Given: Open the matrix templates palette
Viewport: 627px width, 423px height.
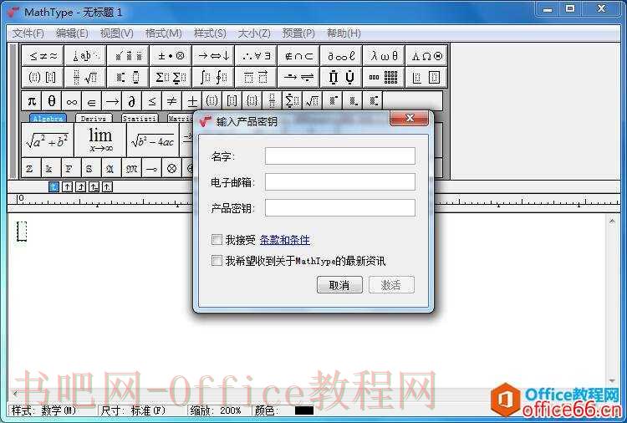Looking at the screenshot, I should [384, 77].
